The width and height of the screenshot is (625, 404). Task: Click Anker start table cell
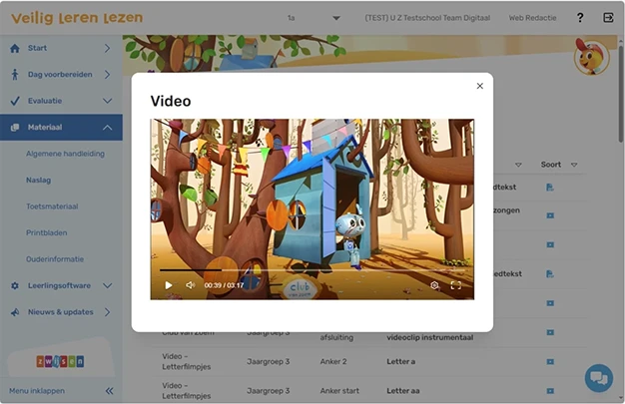click(x=339, y=391)
